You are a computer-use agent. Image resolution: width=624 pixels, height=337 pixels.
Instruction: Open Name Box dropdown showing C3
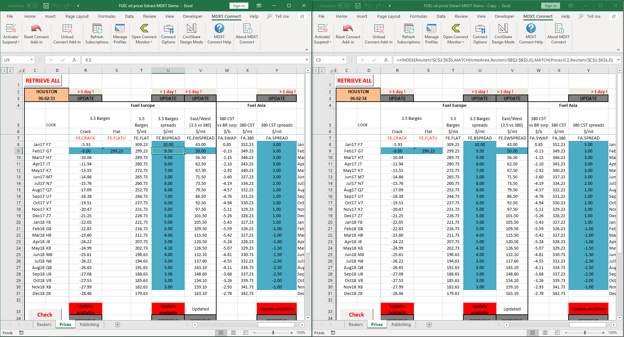(x=343, y=60)
